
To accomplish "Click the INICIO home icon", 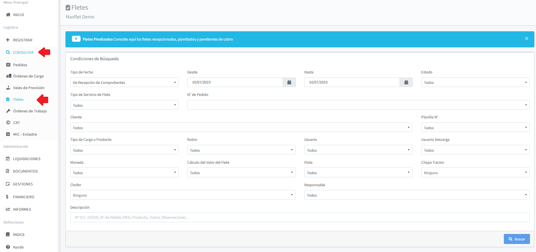I will [8, 15].
